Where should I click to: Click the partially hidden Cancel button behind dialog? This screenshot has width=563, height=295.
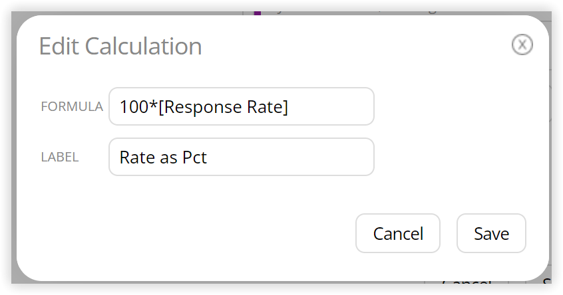467,283
